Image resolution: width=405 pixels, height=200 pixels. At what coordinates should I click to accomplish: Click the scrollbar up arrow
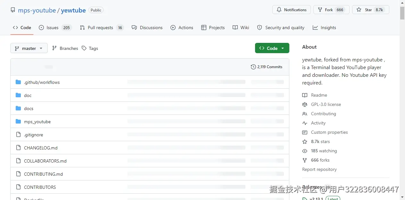pos(402,3)
